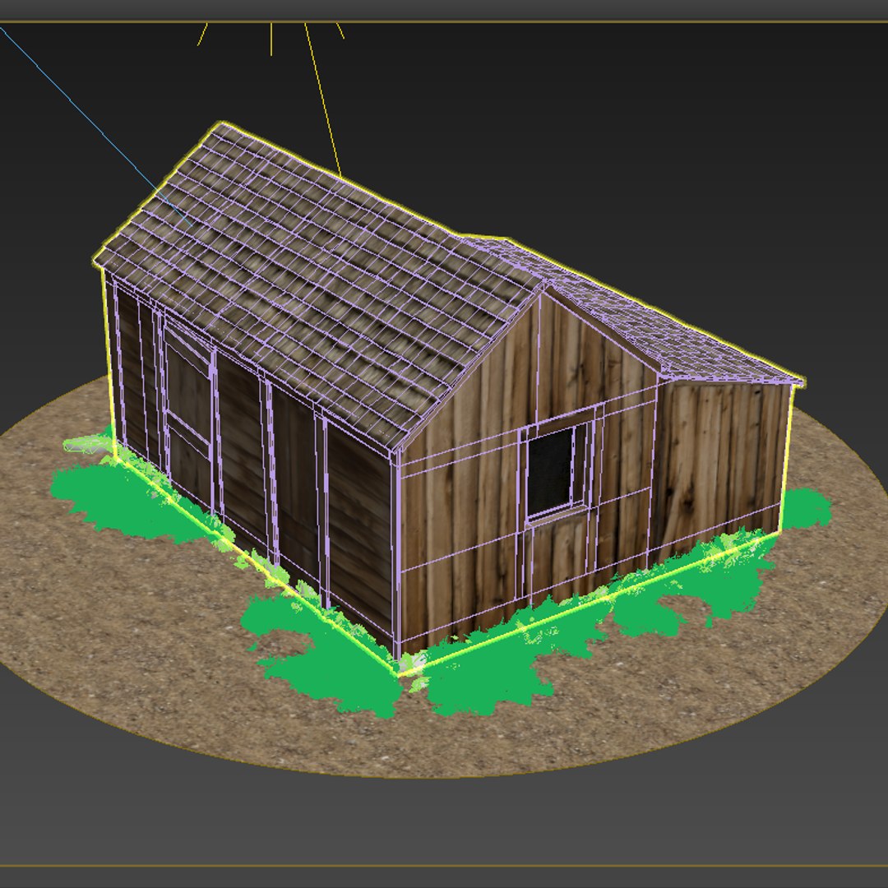Screen dimensions: 888x888
Task: Select the dark window on the house wall
Action: pos(551,471)
